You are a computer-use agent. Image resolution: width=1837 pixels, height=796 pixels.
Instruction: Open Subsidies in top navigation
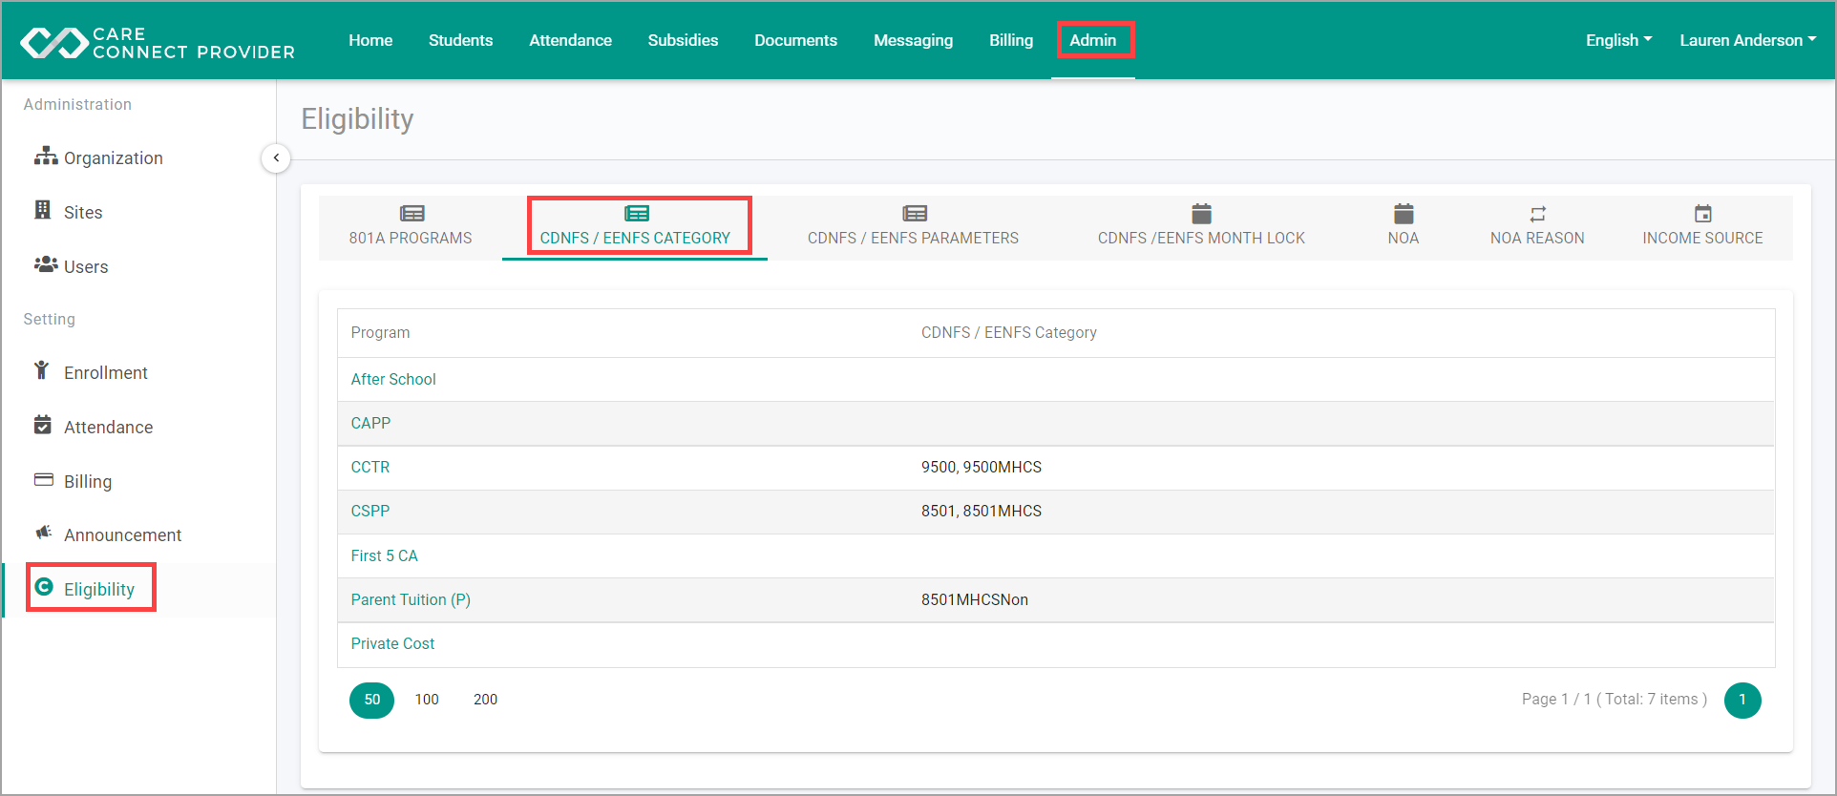[x=683, y=40]
